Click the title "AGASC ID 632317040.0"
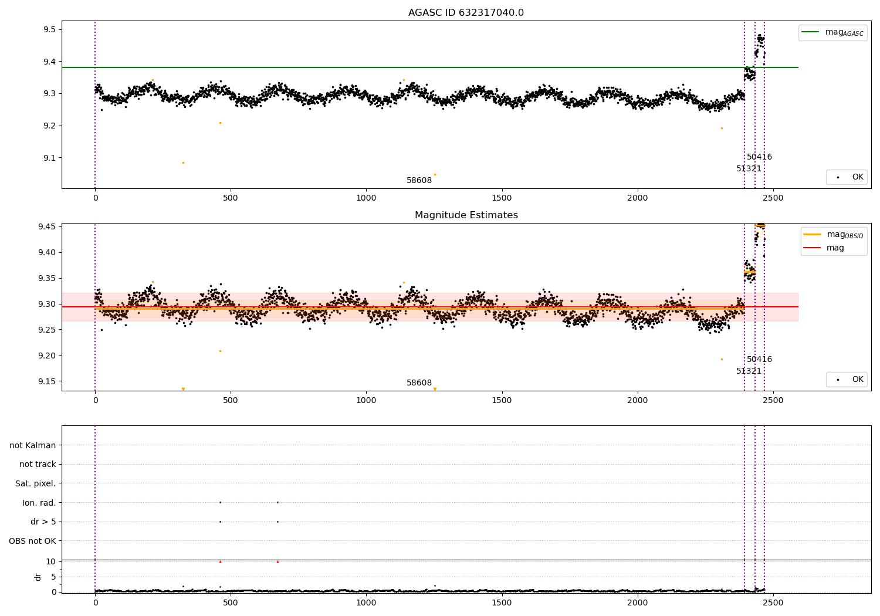This screenshot has width=880, height=616. [x=466, y=13]
